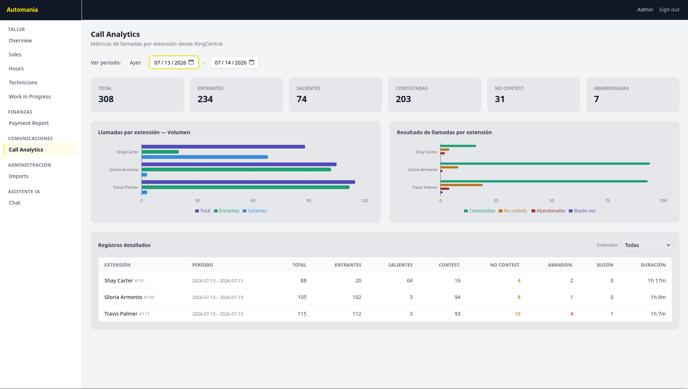Toggle the Entrantes legend color swatch

216,211
